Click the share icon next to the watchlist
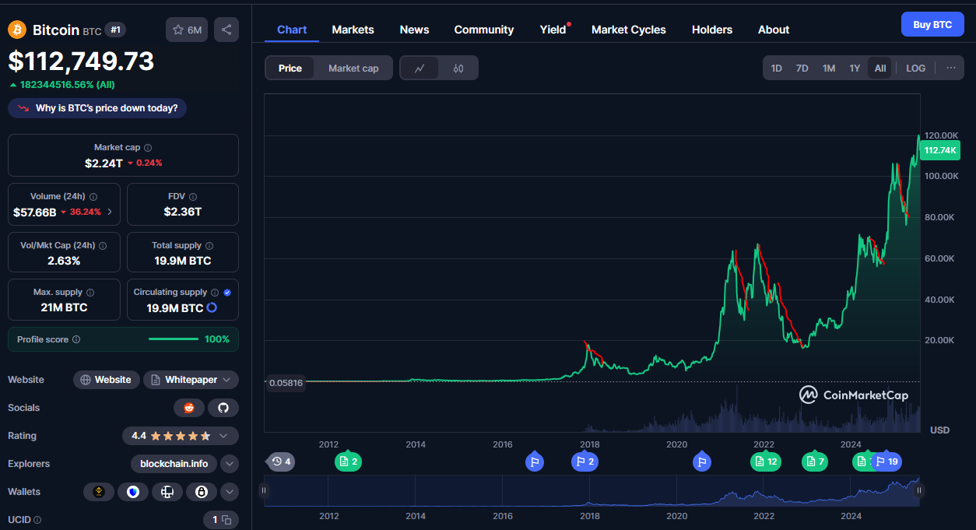976x530 pixels. coord(226,30)
